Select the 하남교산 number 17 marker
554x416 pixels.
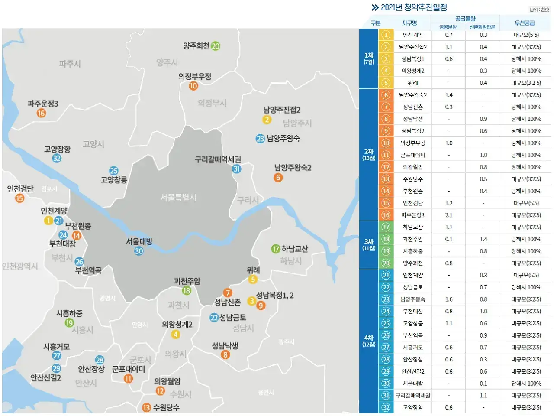point(276,248)
